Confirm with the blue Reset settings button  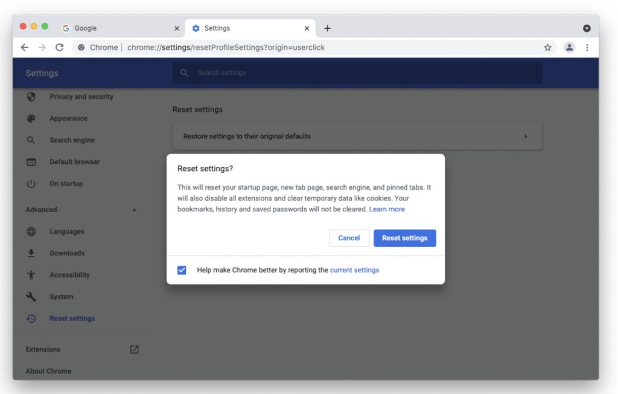point(405,238)
